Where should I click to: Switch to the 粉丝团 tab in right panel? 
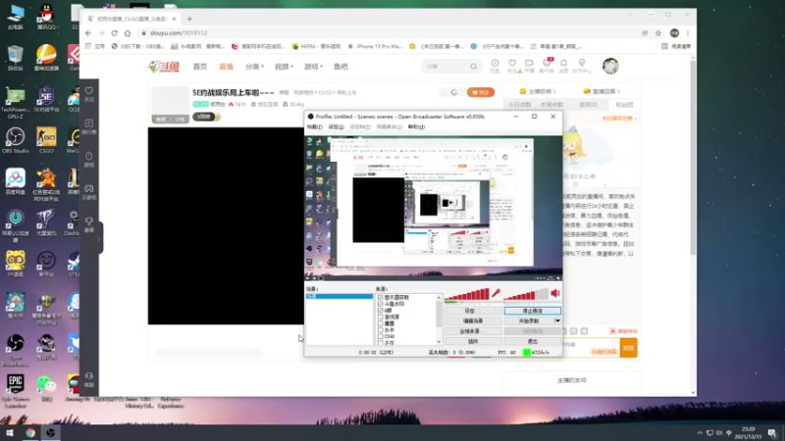624,105
